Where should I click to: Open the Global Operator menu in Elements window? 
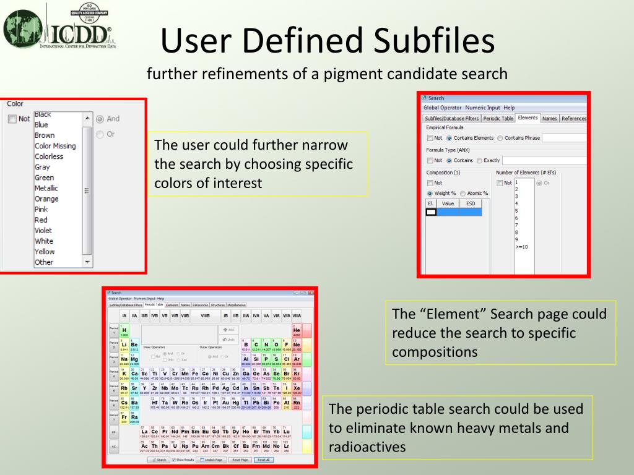click(x=442, y=108)
